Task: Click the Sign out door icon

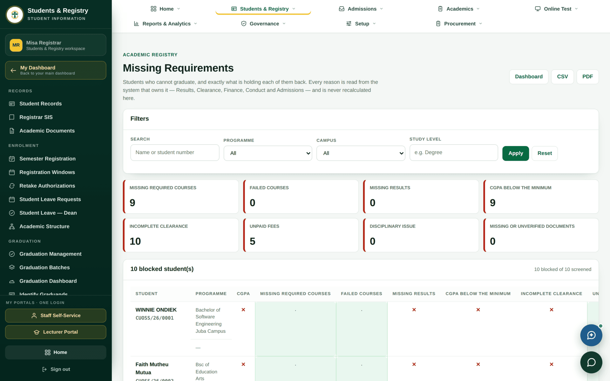Action: 44,369
